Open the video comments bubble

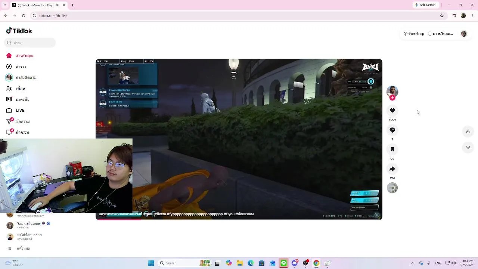(x=392, y=130)
